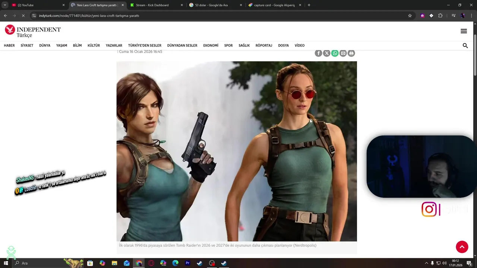The width and height of the screenshot is (477, 268).
Task: Open the Chrome three-dot menu
Action: [471, 16]
